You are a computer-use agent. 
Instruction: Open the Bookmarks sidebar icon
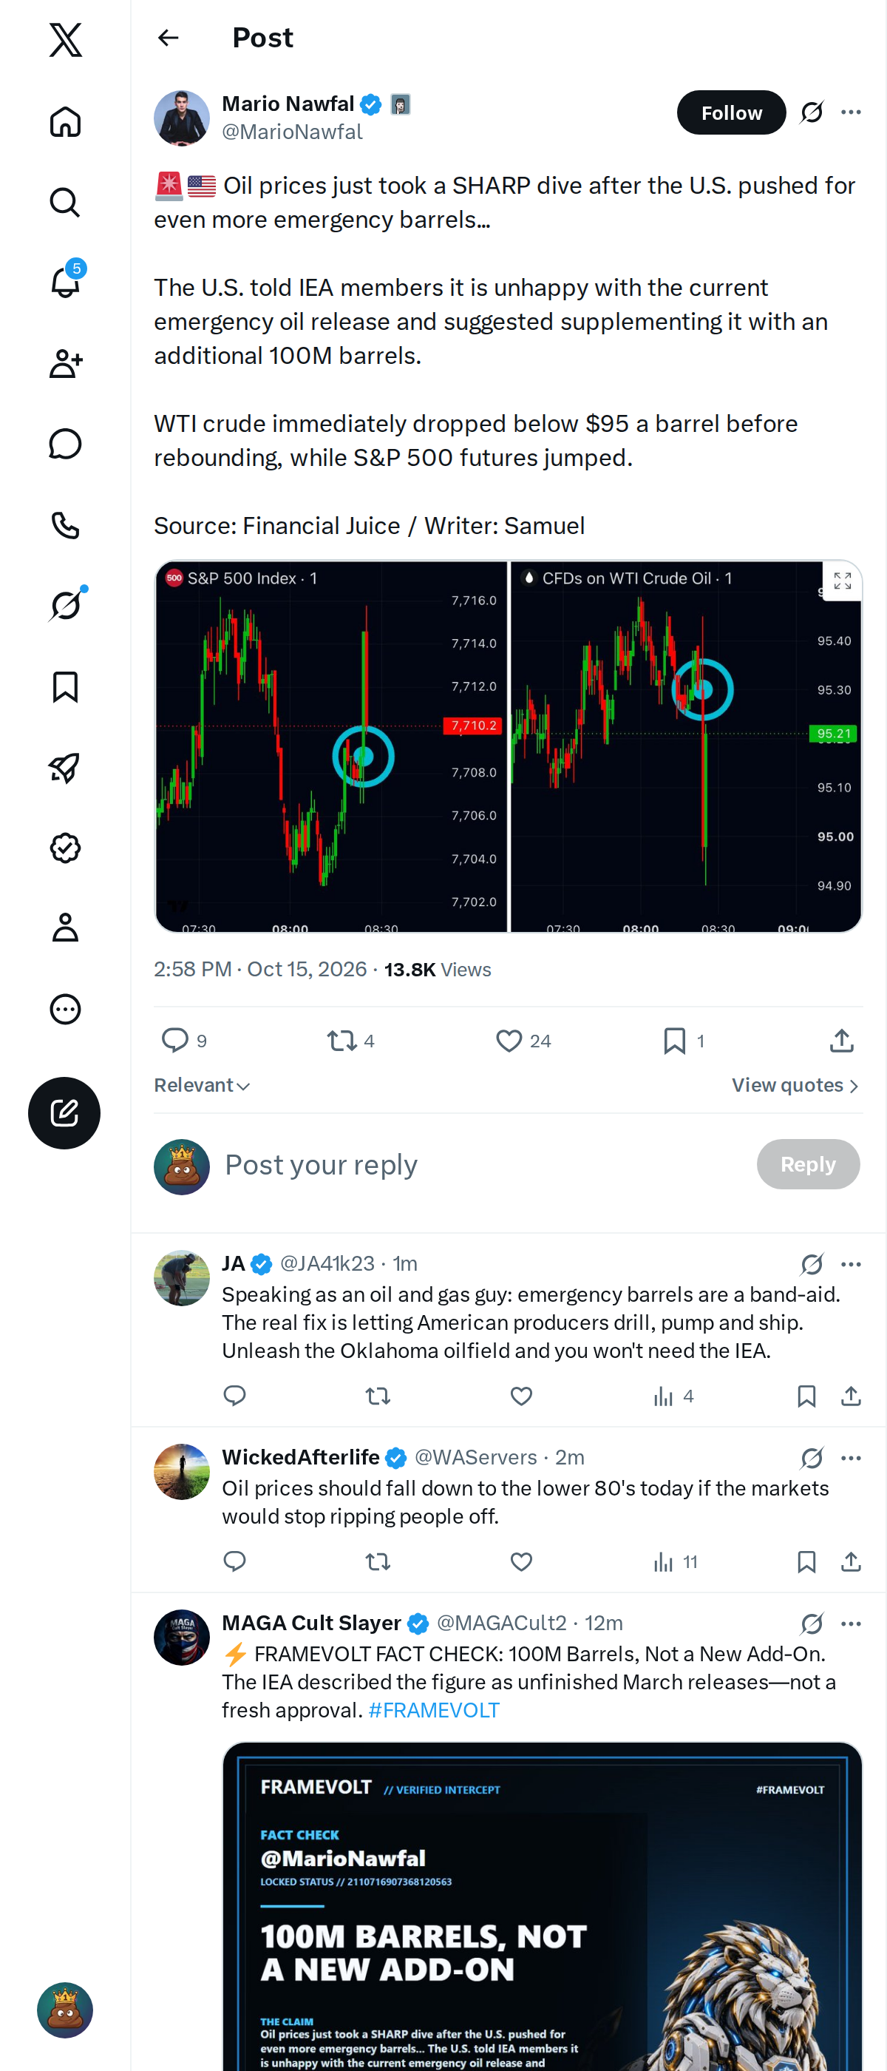65,686
